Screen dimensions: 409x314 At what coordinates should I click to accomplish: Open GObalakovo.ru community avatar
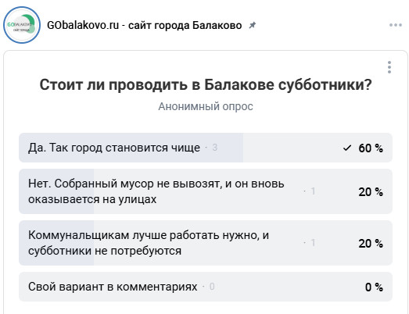22,25
